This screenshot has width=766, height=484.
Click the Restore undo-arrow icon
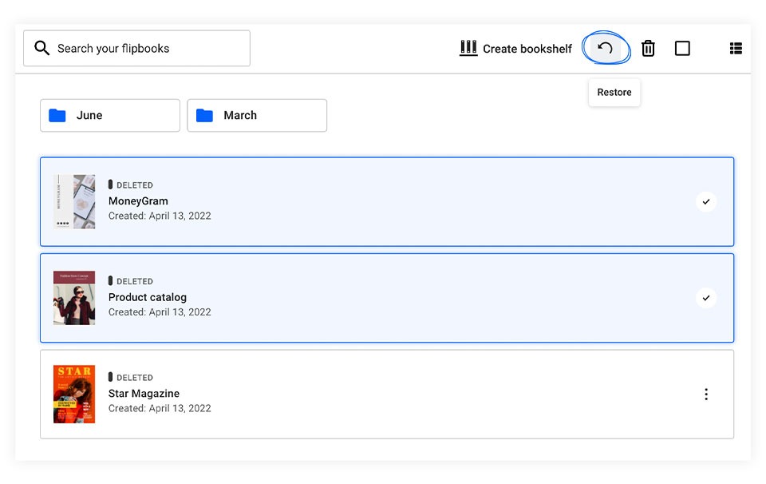pos(606,48)
